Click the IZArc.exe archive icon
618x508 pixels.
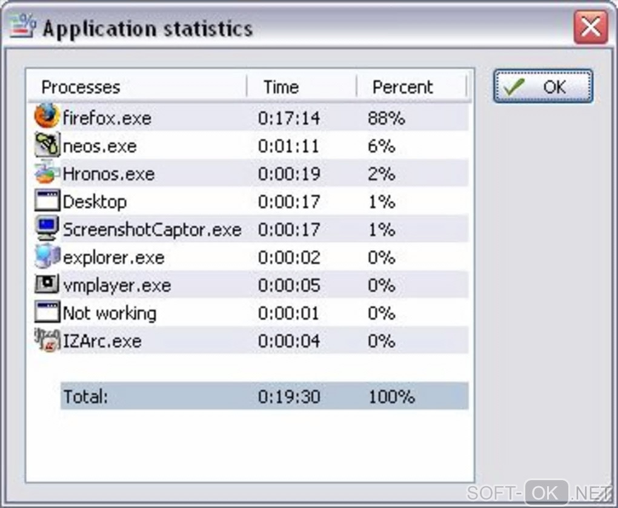[47, 340]
